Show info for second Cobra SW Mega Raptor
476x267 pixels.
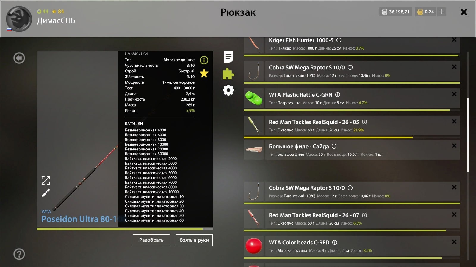click(x=350, y=188)
